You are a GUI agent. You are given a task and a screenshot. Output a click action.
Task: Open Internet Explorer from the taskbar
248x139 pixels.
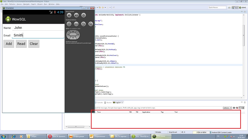click(x=14, y=136)
